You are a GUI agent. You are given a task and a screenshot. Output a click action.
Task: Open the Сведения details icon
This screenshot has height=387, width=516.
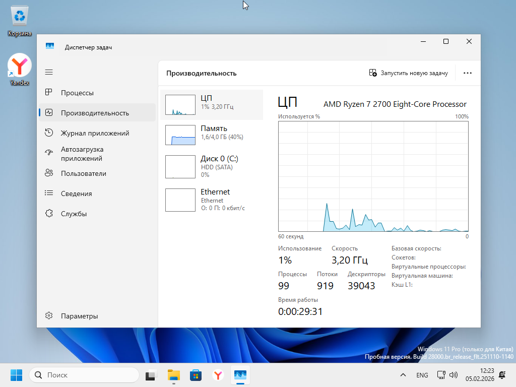point(49,193)
